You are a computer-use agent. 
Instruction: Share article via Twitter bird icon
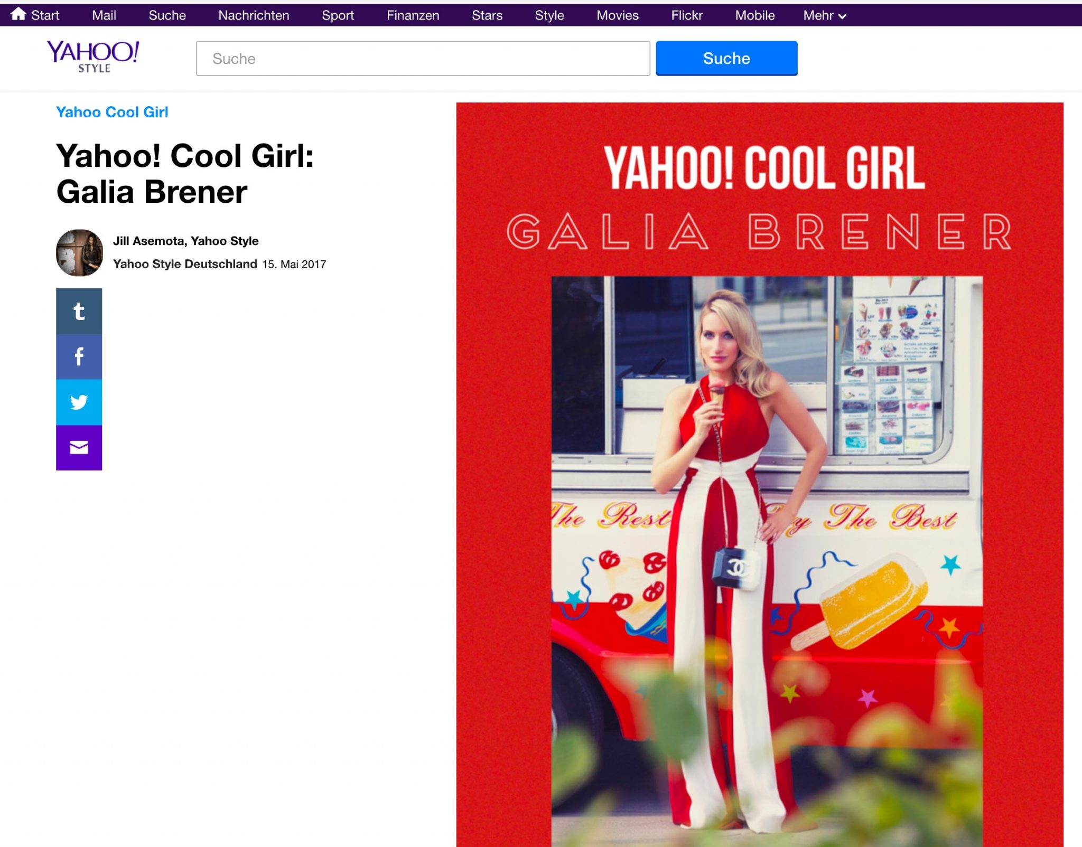(79, 402)
